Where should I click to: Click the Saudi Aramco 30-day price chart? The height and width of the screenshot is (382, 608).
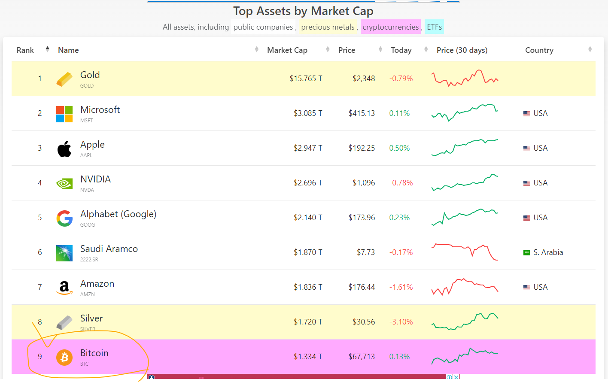pos(465,252)
